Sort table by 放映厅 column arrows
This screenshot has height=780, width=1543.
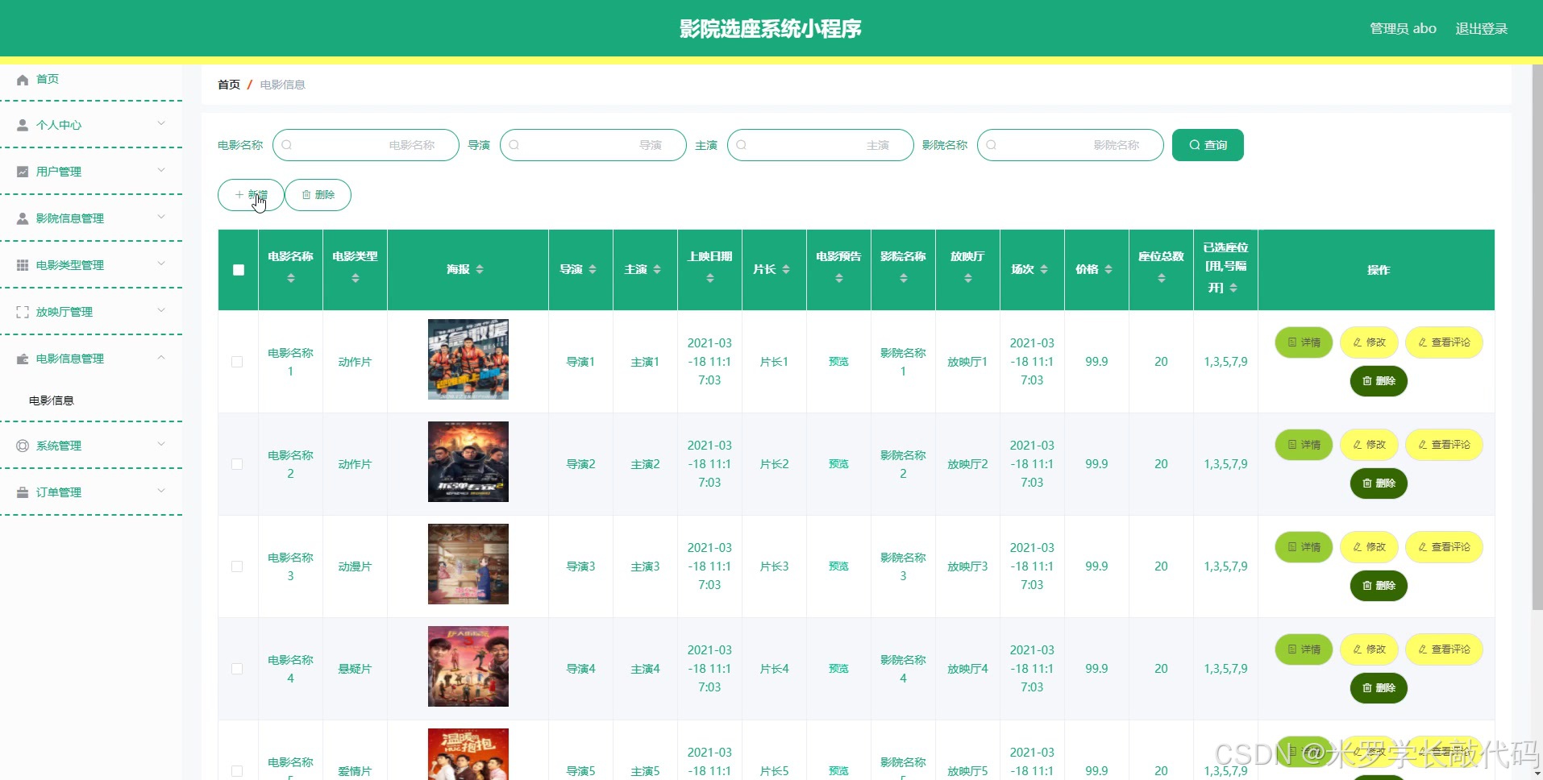(x=968, y=278)
